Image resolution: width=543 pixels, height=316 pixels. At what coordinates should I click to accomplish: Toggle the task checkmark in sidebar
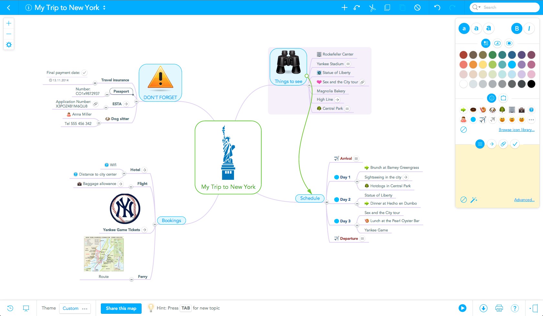pyautogui.click(x=515, y=144)
